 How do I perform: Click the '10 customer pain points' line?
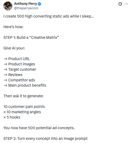(24, 107)
